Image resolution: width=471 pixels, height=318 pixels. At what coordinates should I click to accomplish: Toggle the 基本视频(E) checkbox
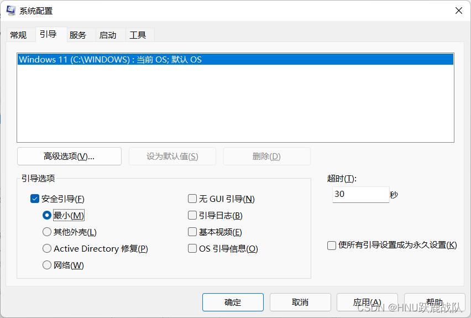[192, 232]
